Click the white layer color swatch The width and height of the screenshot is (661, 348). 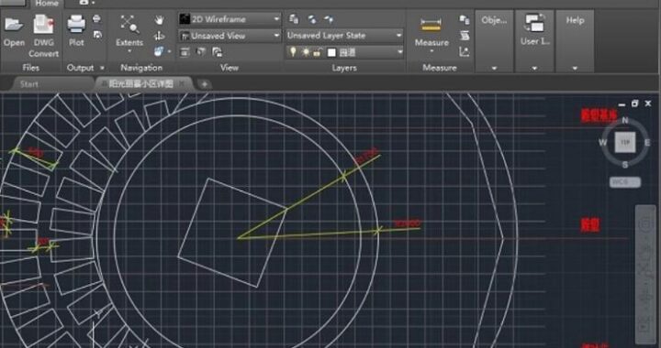click(331, 53)
